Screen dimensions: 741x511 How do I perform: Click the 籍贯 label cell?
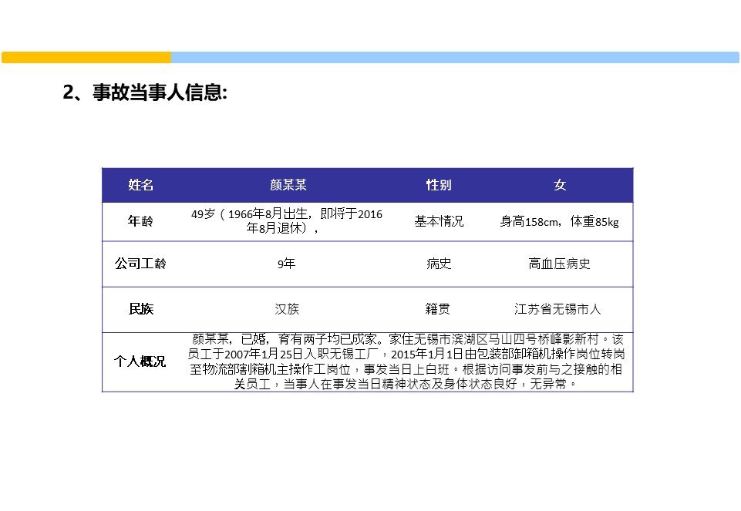point(438,309)
